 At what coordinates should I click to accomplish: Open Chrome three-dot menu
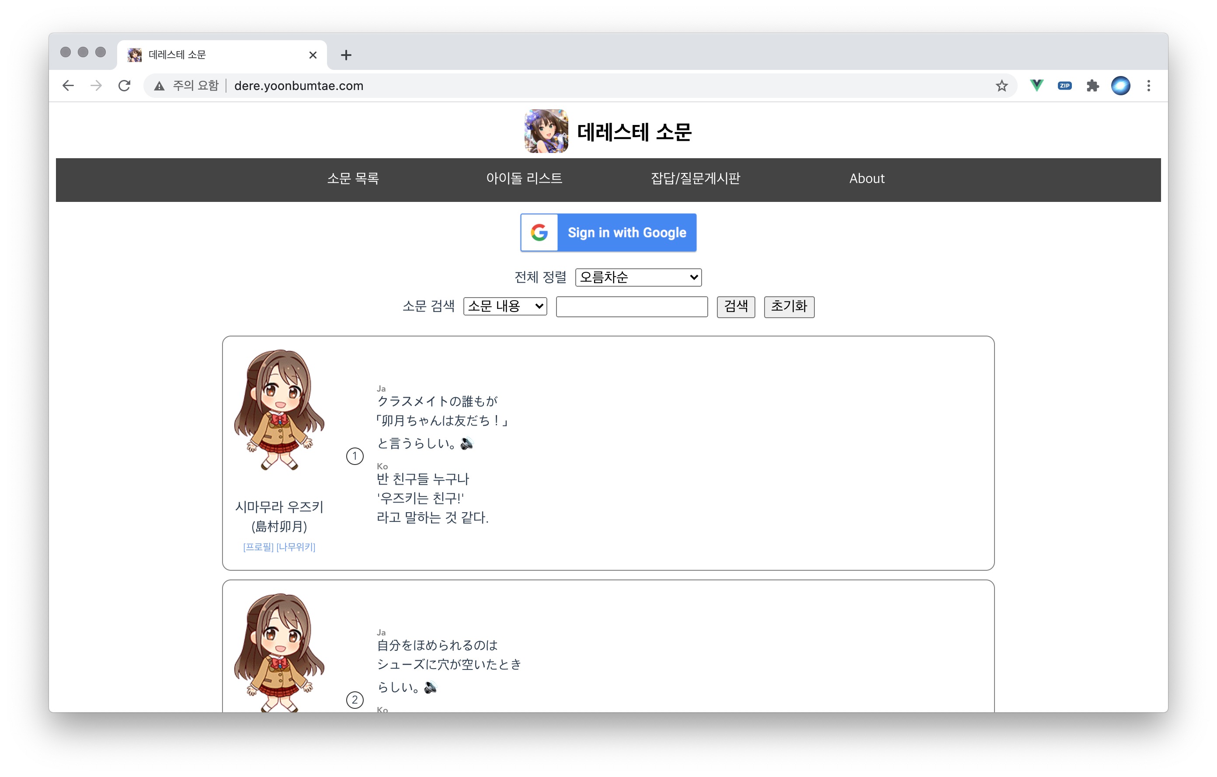pos(1148,86)
